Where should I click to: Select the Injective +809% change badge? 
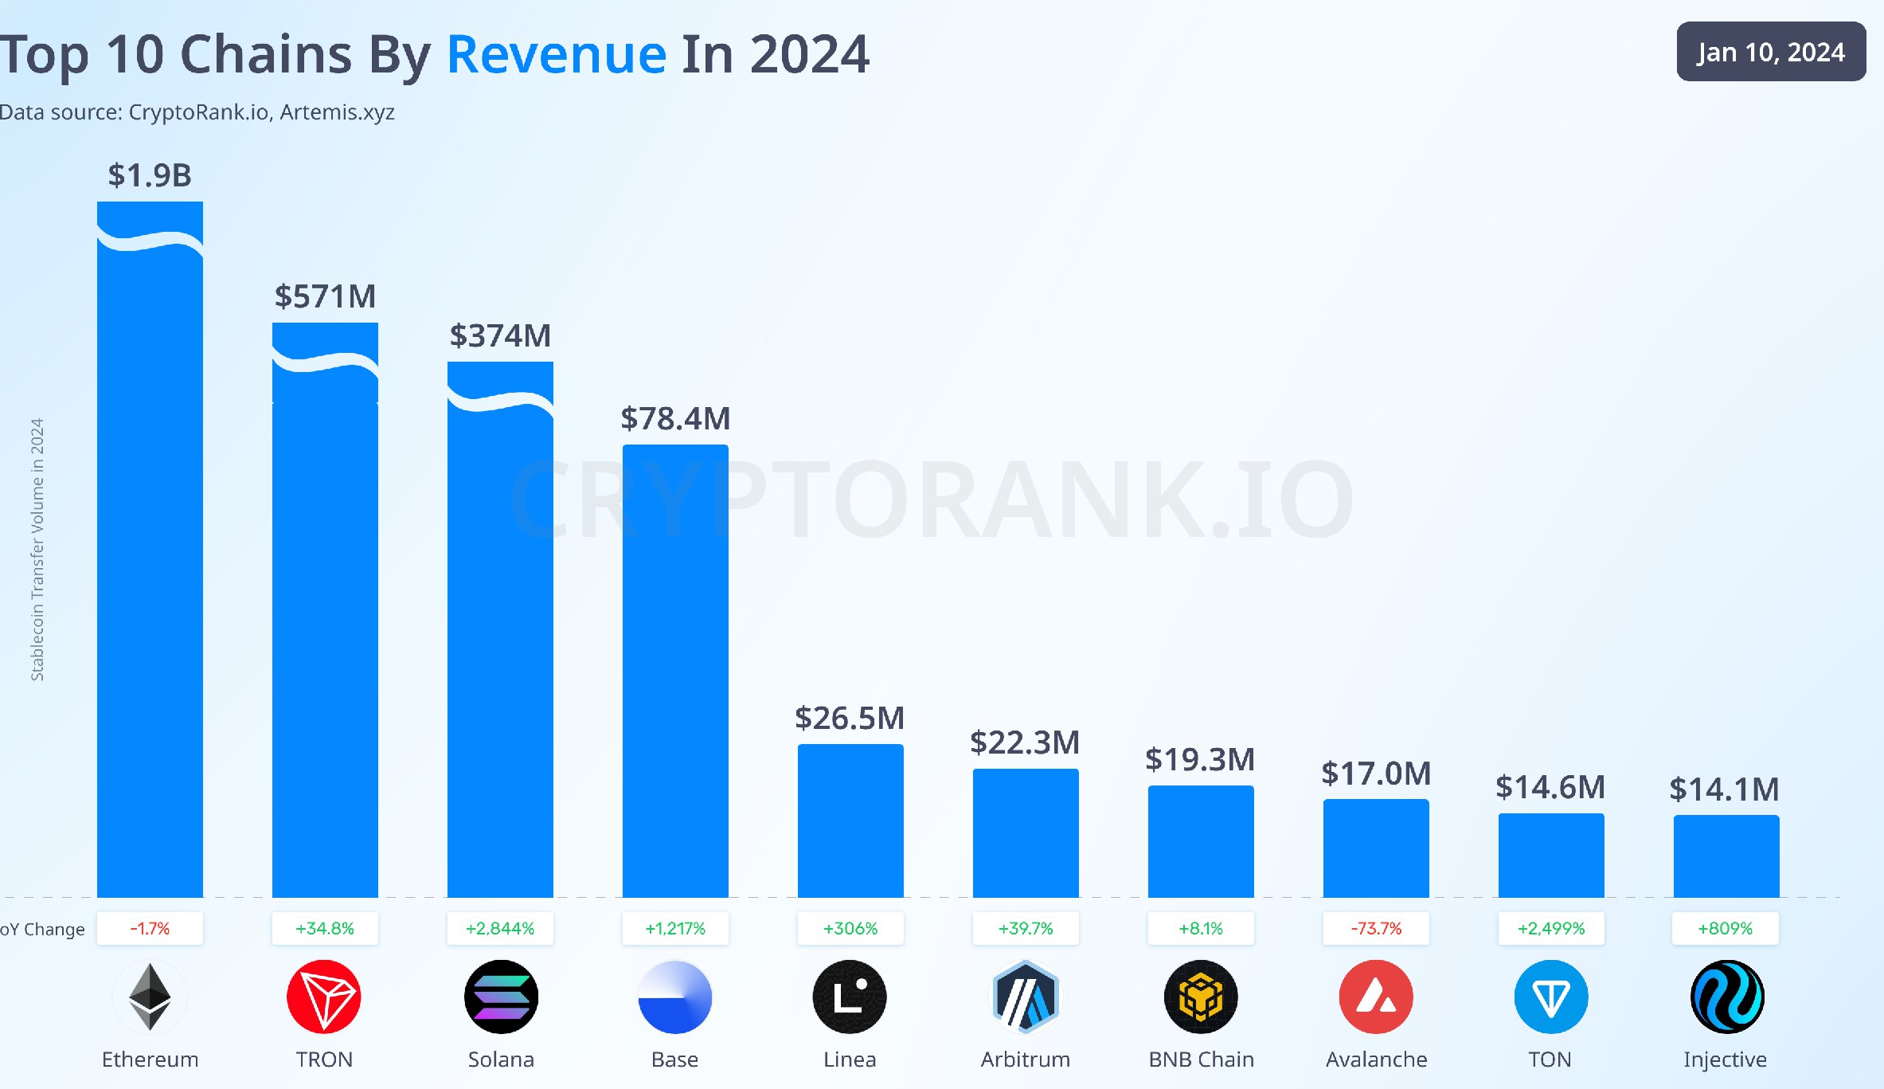(1726, 928)
